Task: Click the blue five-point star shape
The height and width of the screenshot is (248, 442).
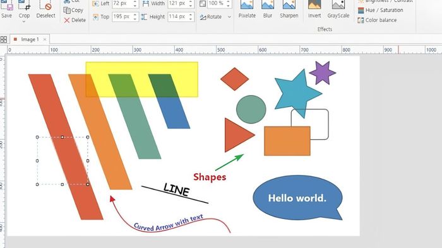Action: 297,93
